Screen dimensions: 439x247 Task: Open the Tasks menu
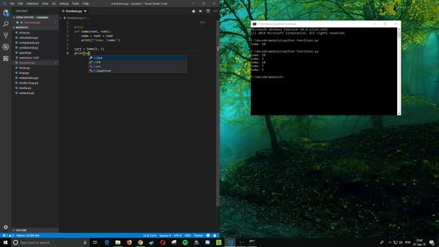(75, 3)
